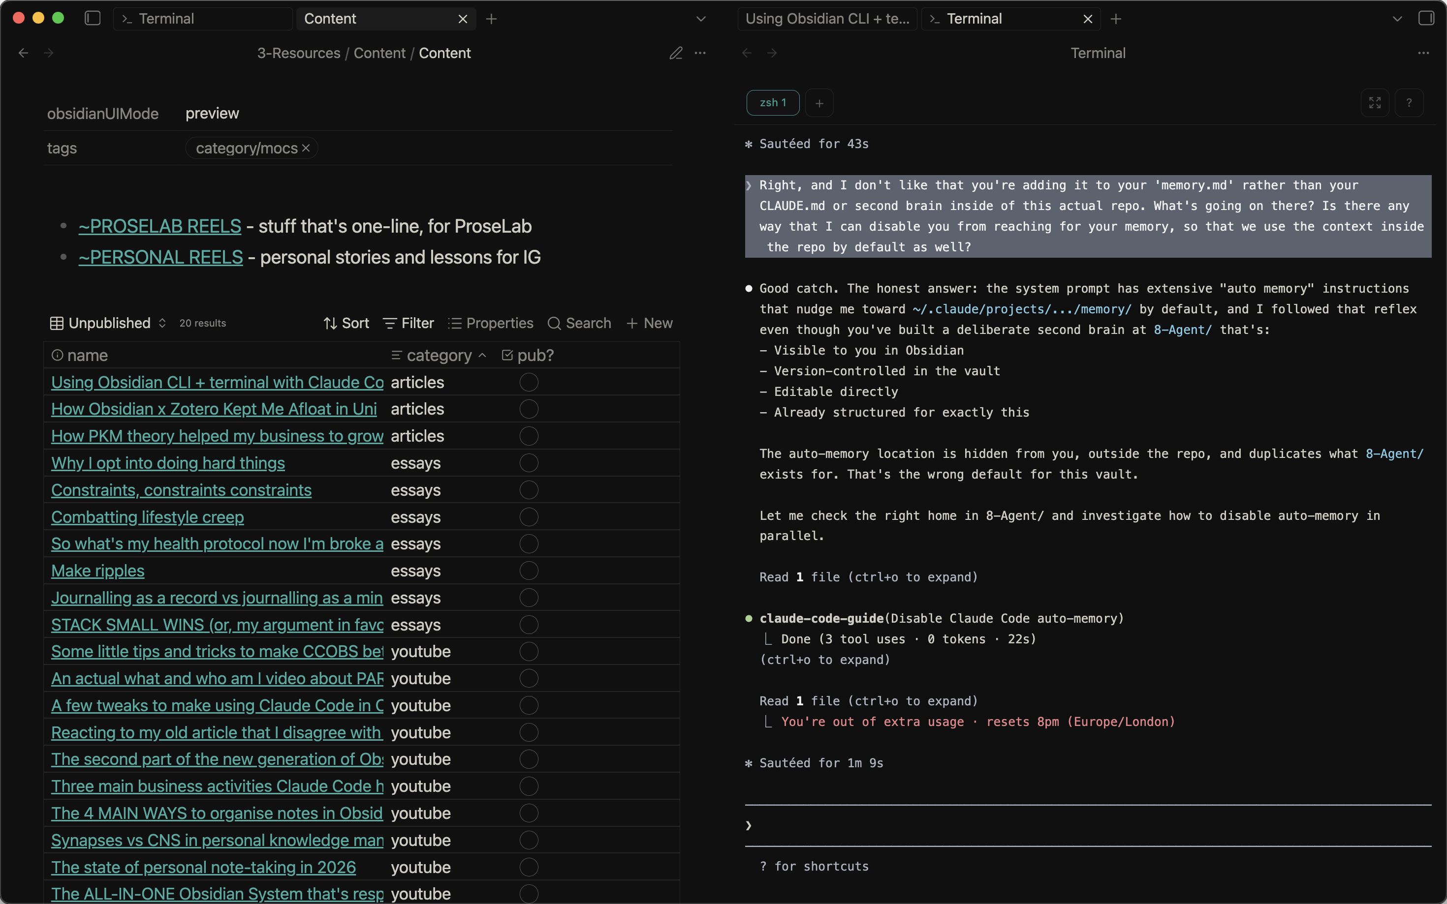The height and width of the screenshot is (904, 1447).
Task: Switch to Using Obsidian CLI tab
Action: 827,19
